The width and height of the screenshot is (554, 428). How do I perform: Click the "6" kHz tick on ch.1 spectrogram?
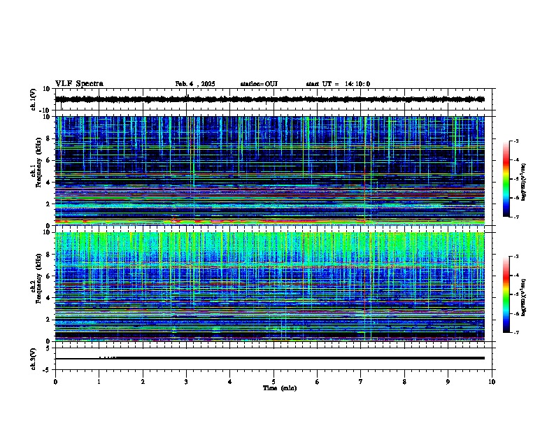(x=49, y=160)
